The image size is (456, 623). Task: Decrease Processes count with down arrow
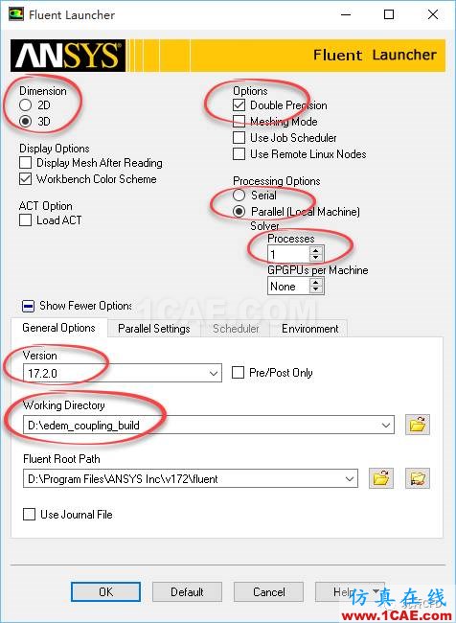pyautogui.click(x=316, y=258)
